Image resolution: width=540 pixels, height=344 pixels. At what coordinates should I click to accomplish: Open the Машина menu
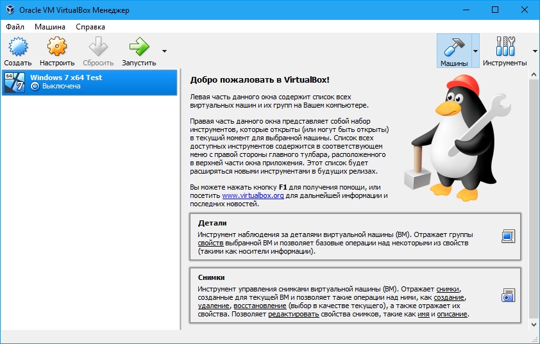pyautogui.click(x=50, y=27)
